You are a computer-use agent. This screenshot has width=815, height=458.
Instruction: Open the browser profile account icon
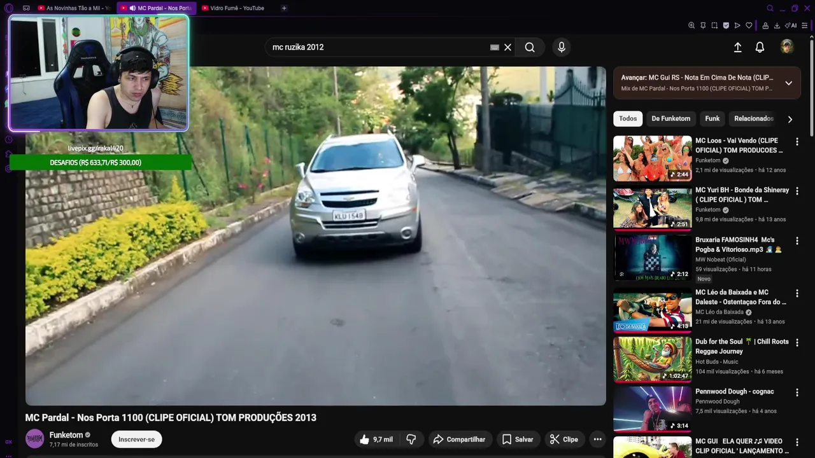click(x=765, y=25)
